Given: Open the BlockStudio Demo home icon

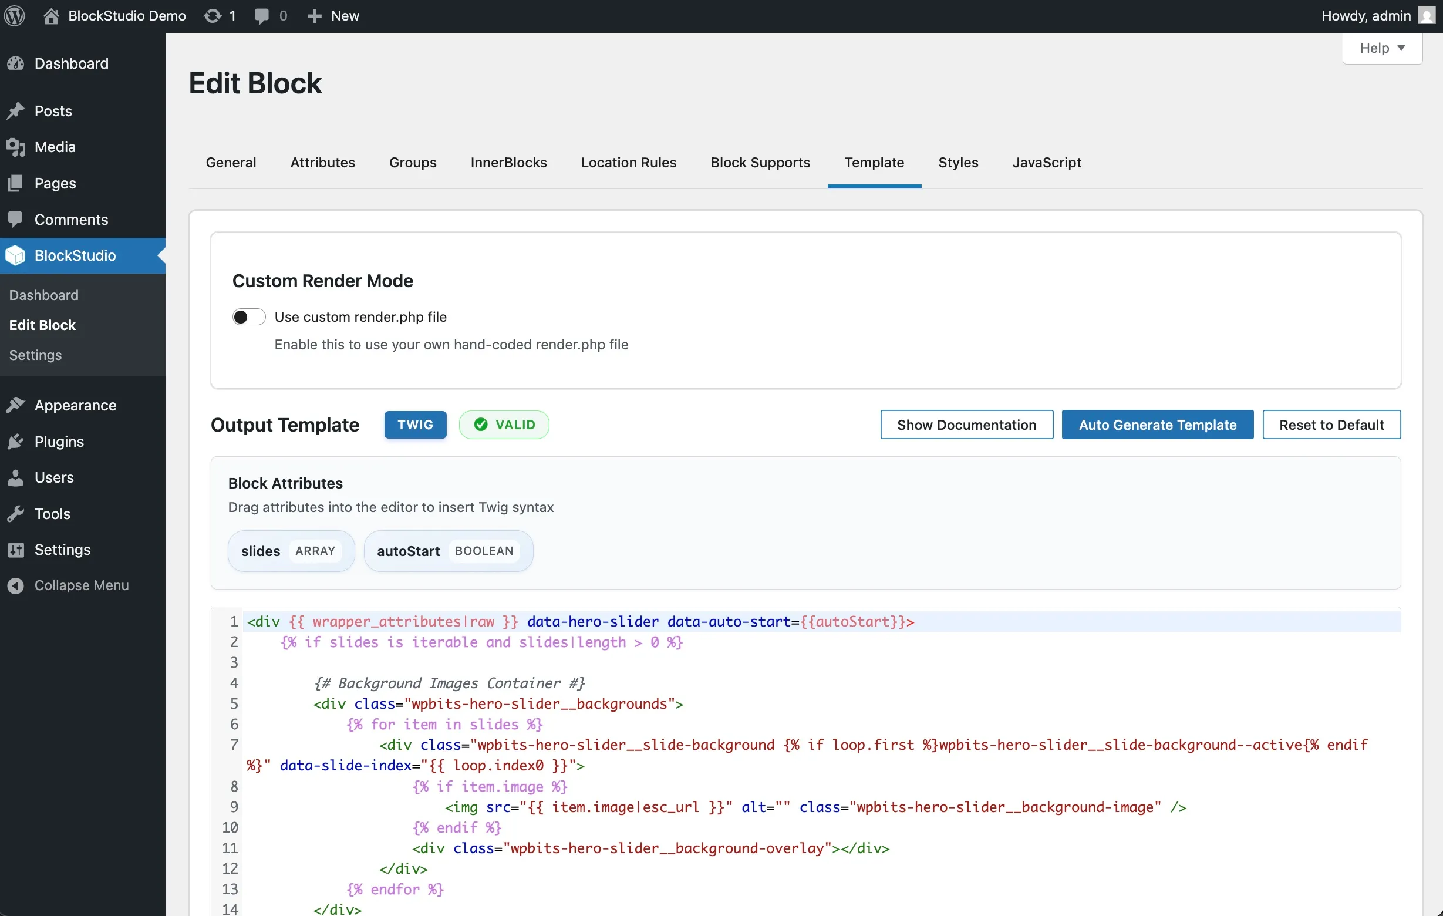Looking at the screenshot, I should (52, 16).
